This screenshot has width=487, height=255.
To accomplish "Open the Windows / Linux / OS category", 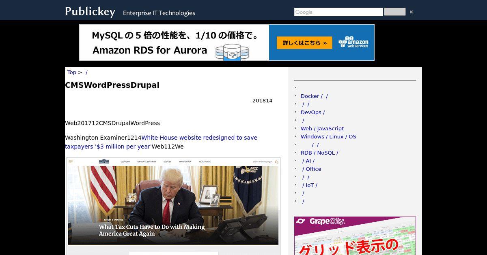I will [328, 136].
